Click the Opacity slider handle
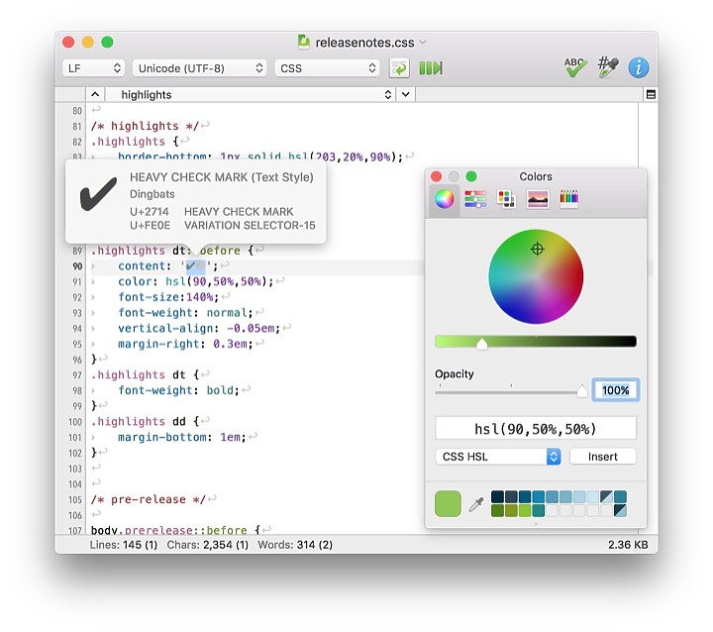This screenshot has width=713, height=632. coord(582,391)
